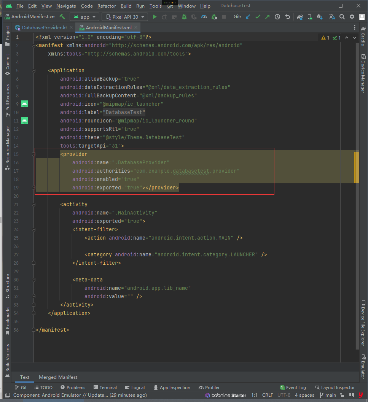Viewport: 368px width, 402px height.
Task: Click the Git commit checkmark icon
Action: point(258,17)
